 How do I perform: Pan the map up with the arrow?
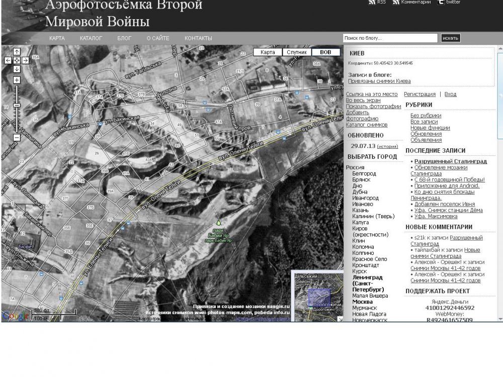(x=17, y=52)
